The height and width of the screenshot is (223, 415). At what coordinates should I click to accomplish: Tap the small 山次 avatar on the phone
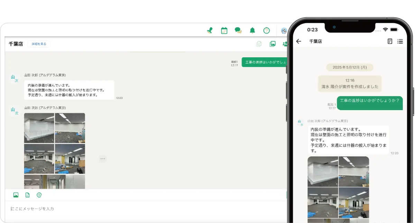(x=300, y=122)
